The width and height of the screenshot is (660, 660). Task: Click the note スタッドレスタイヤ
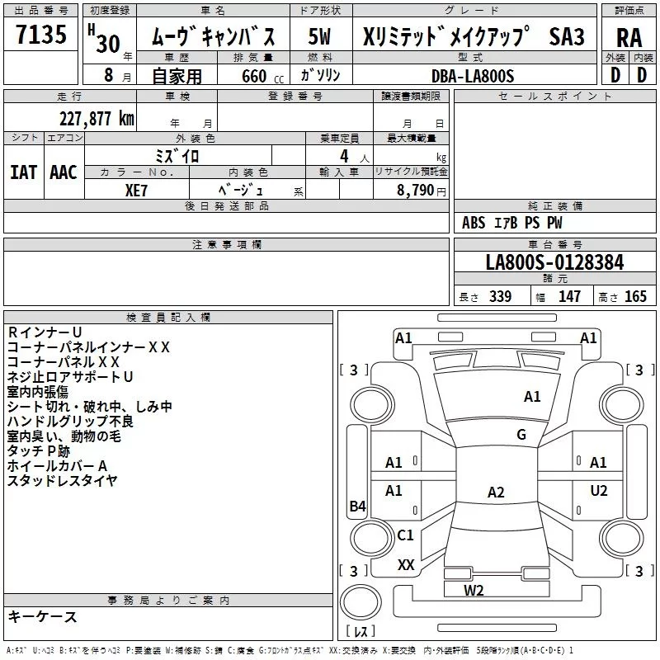pyautogui.click(x=63, y=480)
